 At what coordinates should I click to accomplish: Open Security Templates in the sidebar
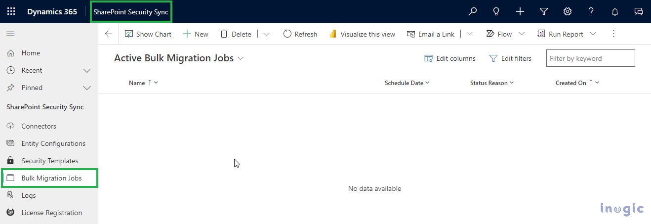(x=49, y=161)
